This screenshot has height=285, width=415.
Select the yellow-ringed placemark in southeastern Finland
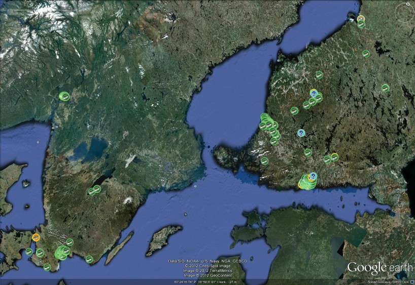(334, 157)
